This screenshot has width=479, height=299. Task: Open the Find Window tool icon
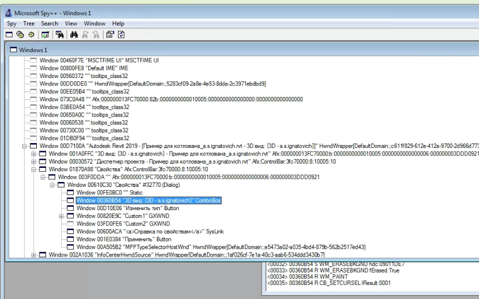coord(60,35)
